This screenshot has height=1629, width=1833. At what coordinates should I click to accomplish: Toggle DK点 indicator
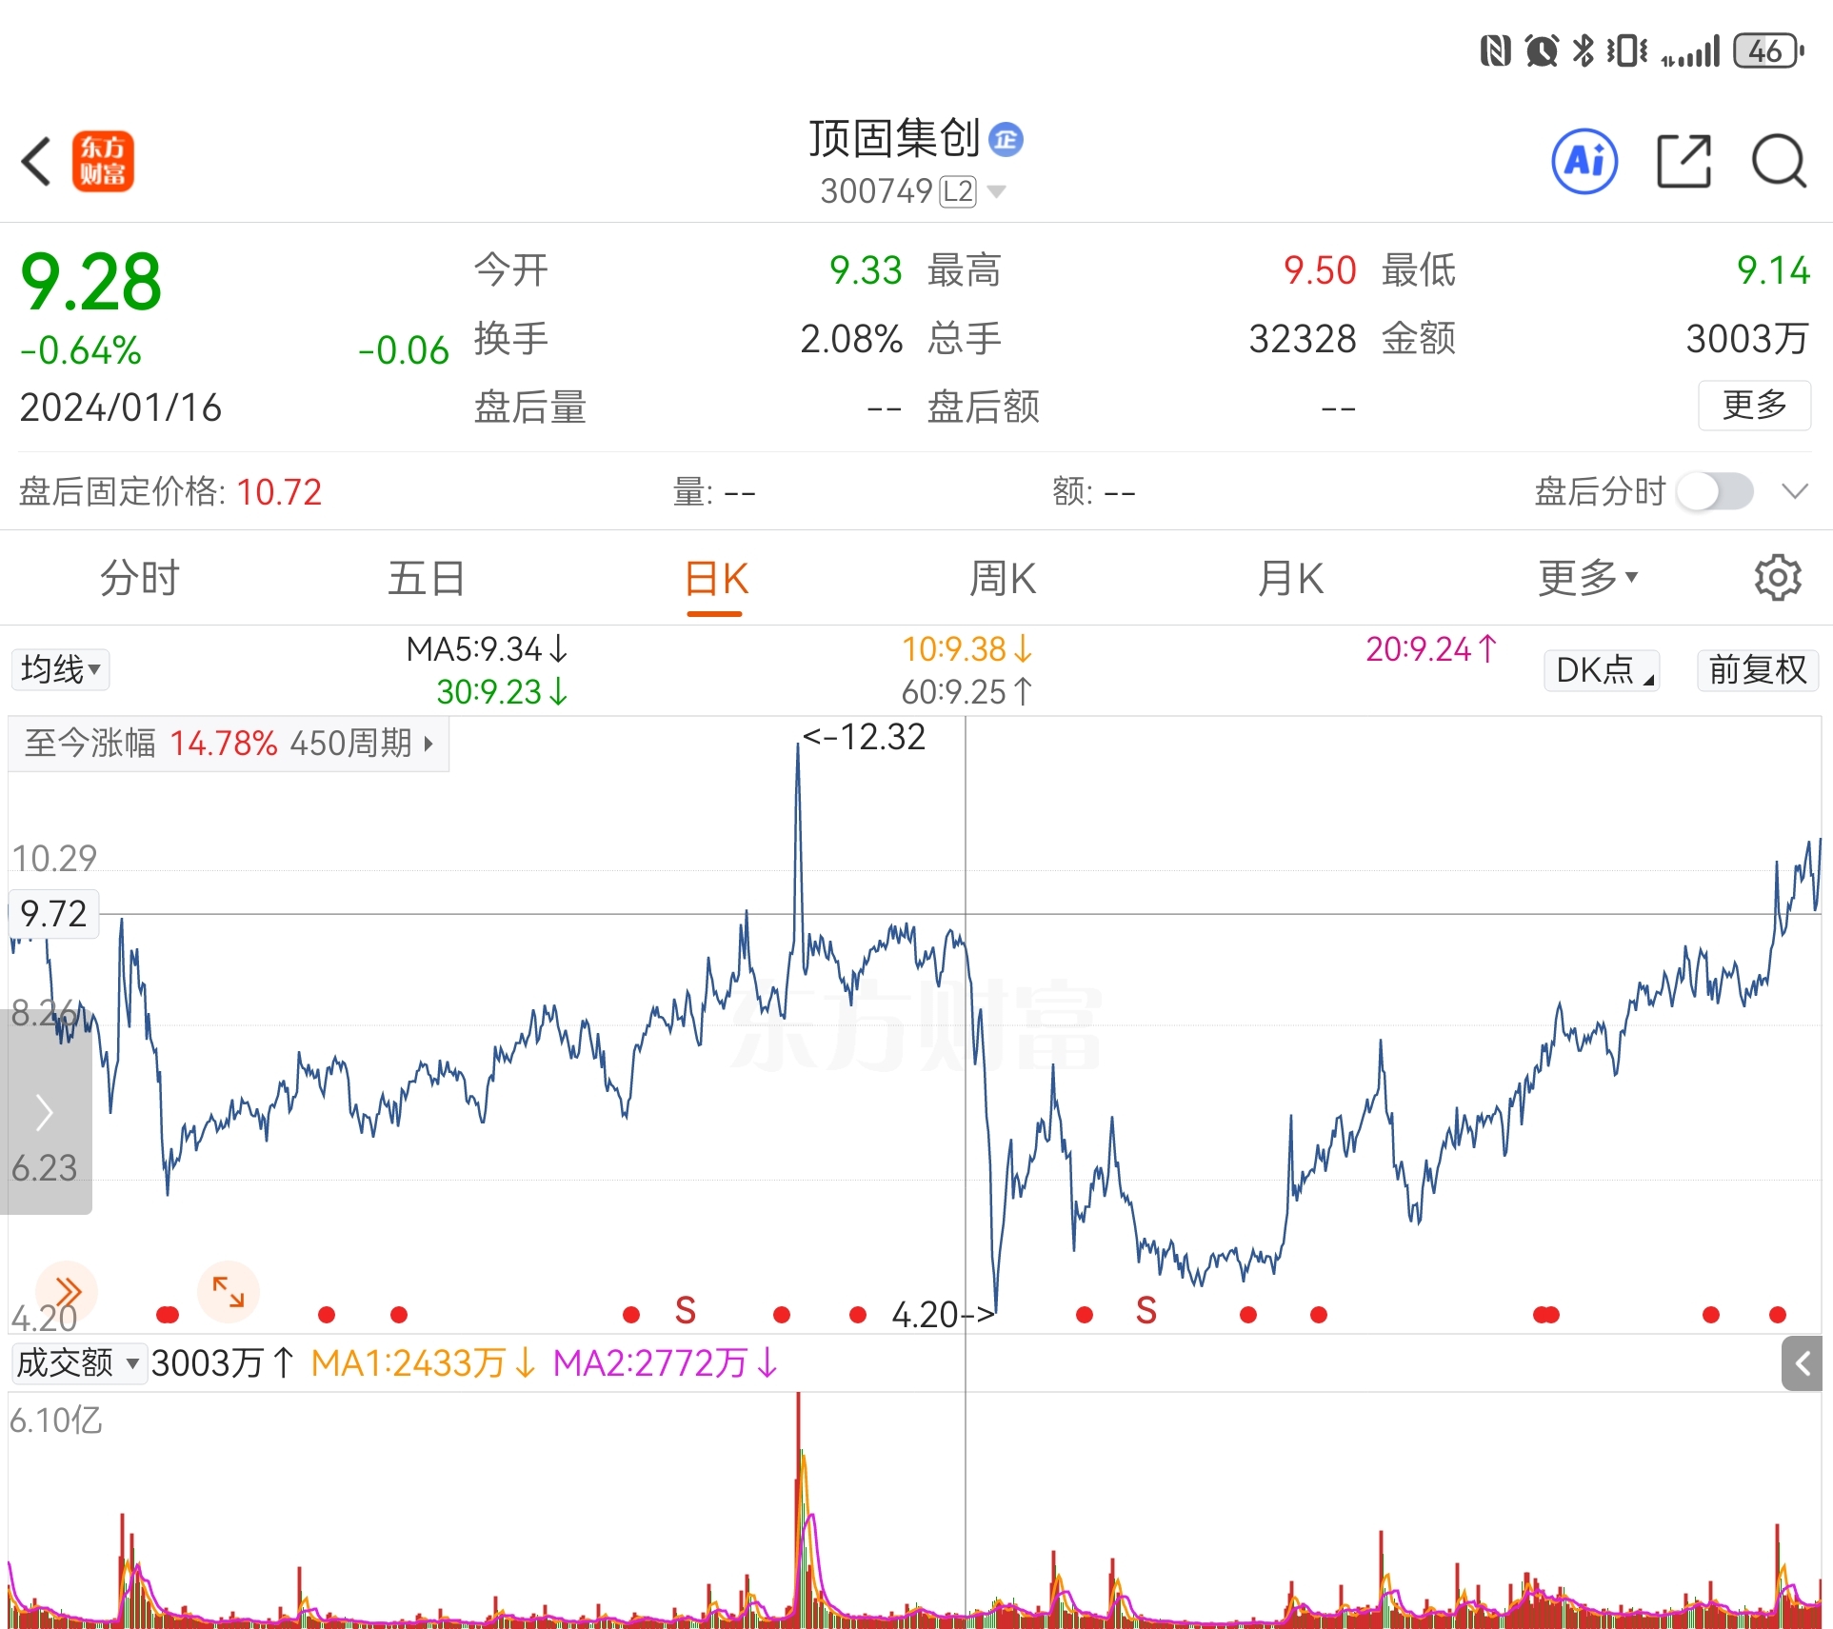click(1602, 670)
